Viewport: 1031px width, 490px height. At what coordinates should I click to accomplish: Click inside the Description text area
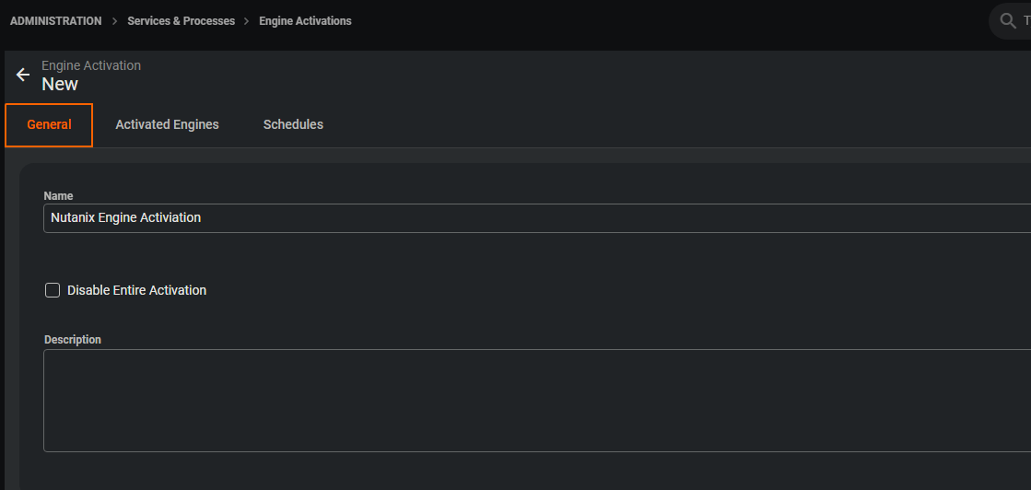[x=534, y=401]
